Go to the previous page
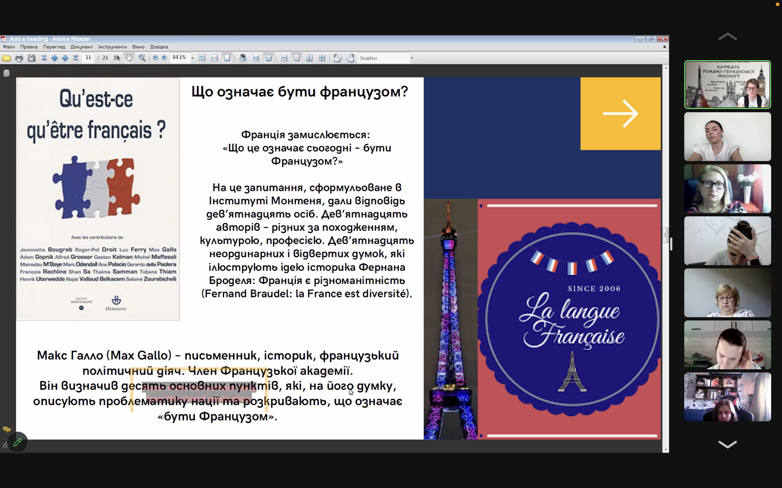The image size is (782, 488). 55,58
